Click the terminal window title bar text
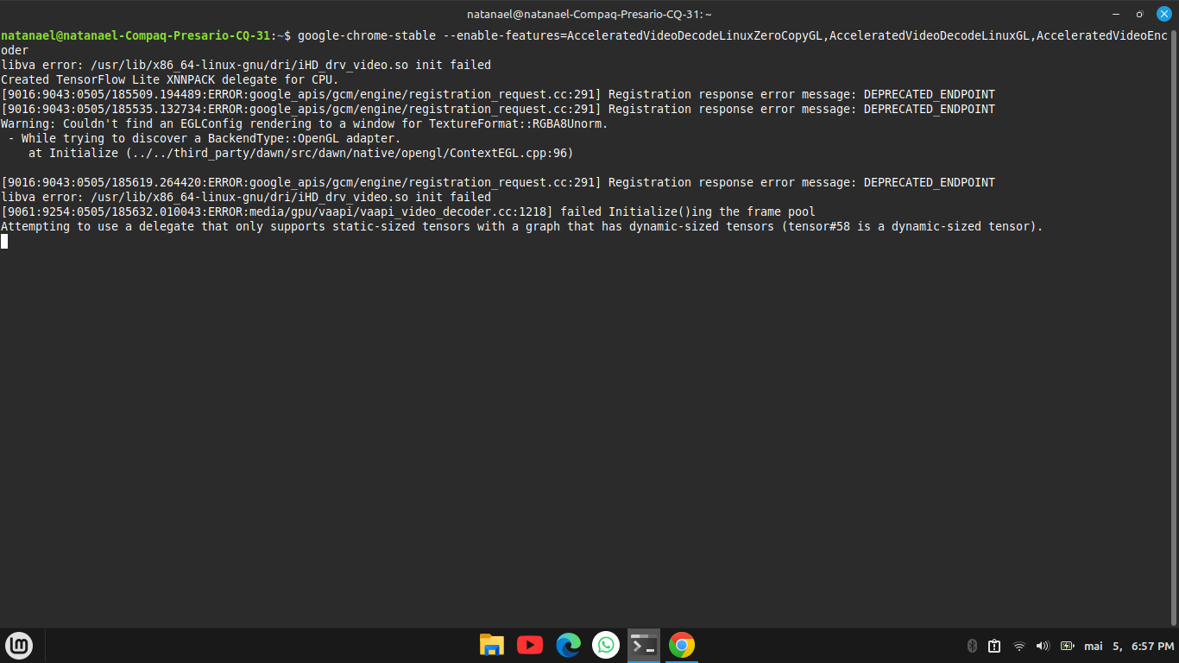Image resolution: width=1179 pixels, height=663 pixels. click(x=589, y=14)
